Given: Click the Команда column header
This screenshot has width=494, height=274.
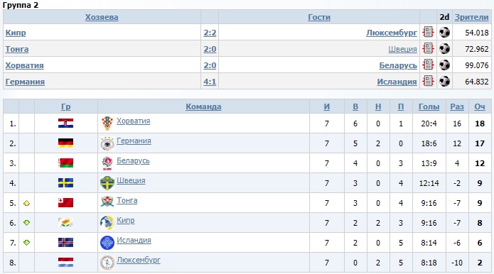Looking at the screenshot, I should [203, 106].
